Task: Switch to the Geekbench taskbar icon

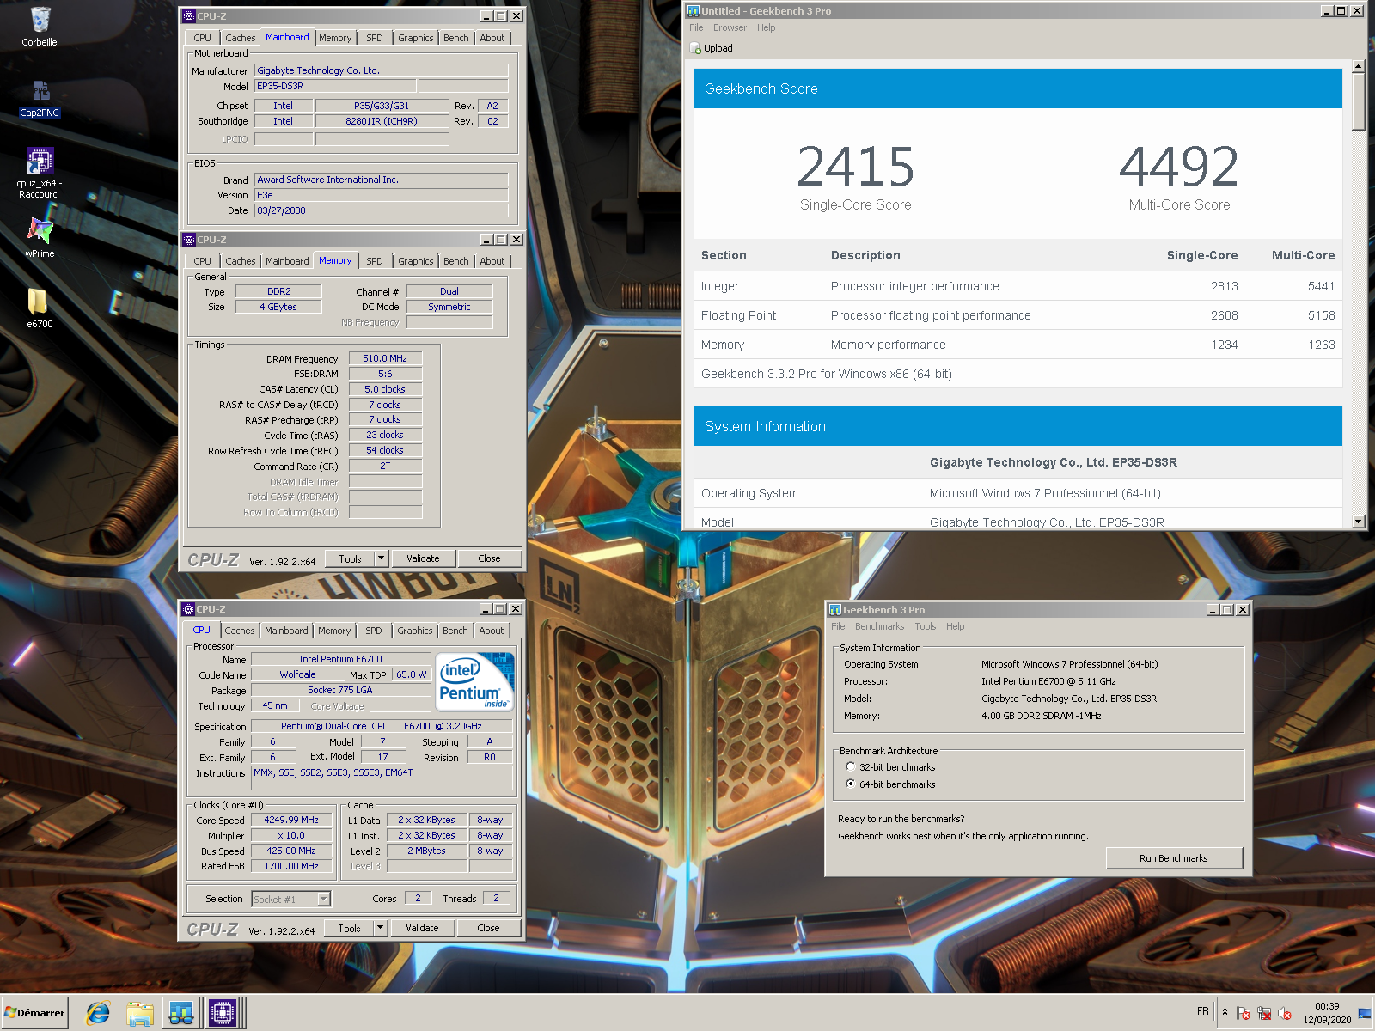Action: (181, 1014)
